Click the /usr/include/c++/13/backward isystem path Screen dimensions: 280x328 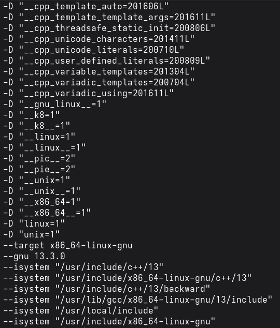132,289
